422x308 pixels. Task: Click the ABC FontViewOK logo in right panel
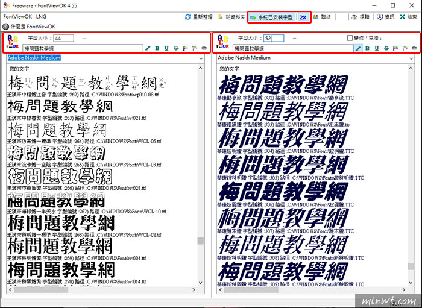pos(222,42)
